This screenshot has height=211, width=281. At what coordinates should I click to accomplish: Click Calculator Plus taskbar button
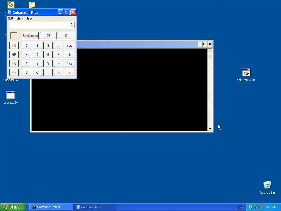95,207
